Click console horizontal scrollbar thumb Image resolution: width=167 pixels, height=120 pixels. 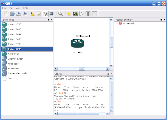tap(78, 113)
